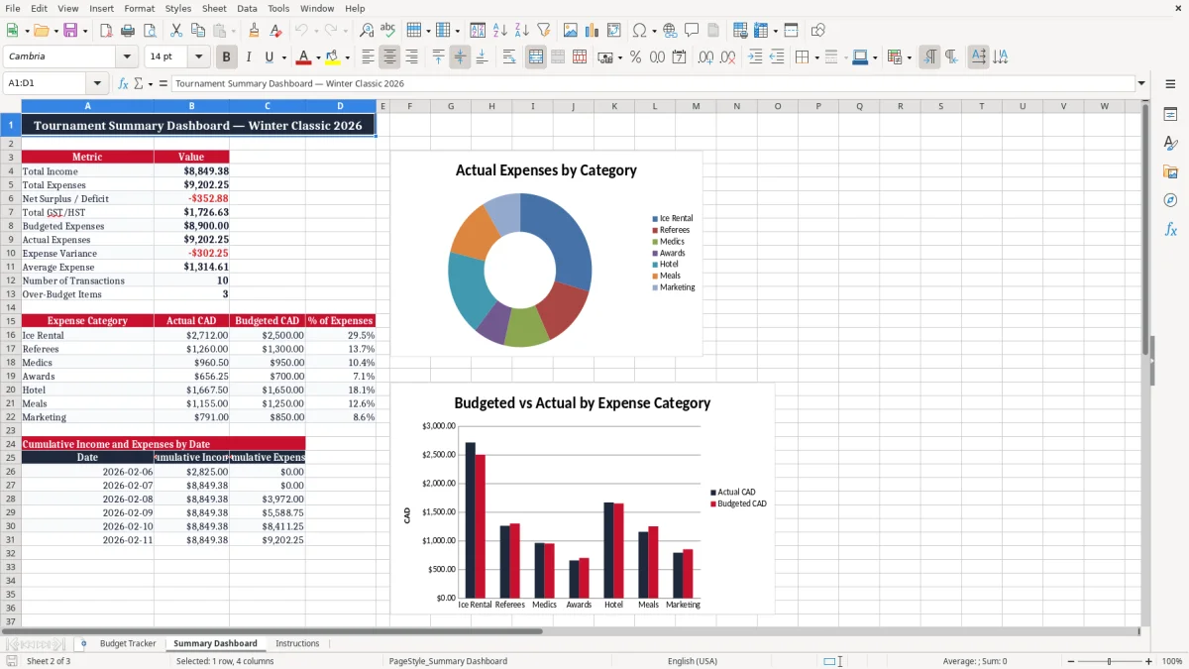Click the Copy icon
This screenshot has width=1189, height=669.
point(197,31)
